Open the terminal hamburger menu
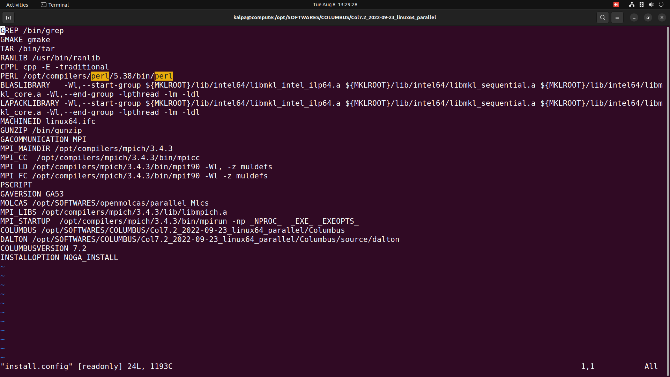 click(617, 17)
